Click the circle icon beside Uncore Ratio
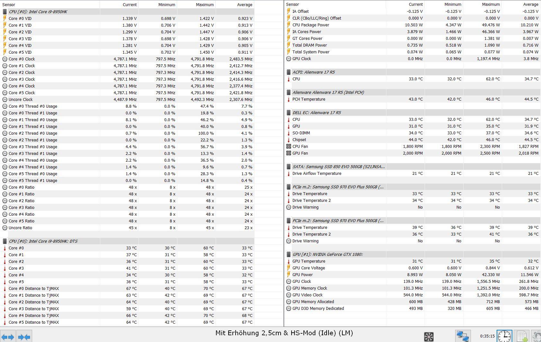The height and width of the screenshot is (342, 541). tap(5, 228)
